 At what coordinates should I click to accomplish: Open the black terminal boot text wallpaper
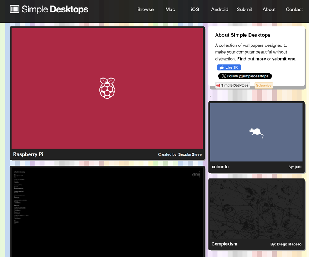[107, 212]
